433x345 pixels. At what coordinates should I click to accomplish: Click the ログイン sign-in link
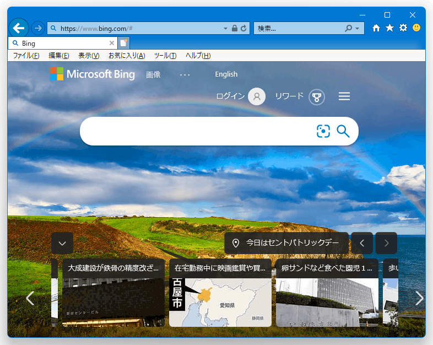230,96
